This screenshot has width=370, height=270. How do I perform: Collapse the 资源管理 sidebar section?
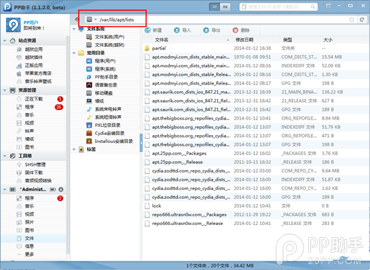coord(5,90)
